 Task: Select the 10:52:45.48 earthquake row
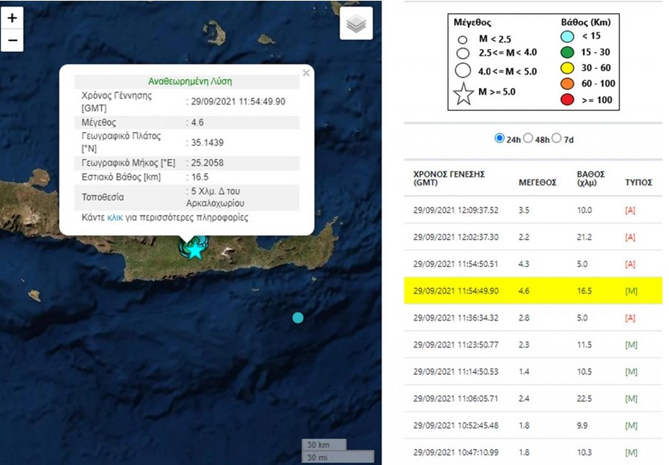533,425
